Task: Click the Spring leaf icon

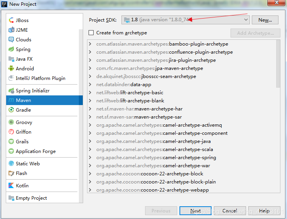Action: pos(11,49)
